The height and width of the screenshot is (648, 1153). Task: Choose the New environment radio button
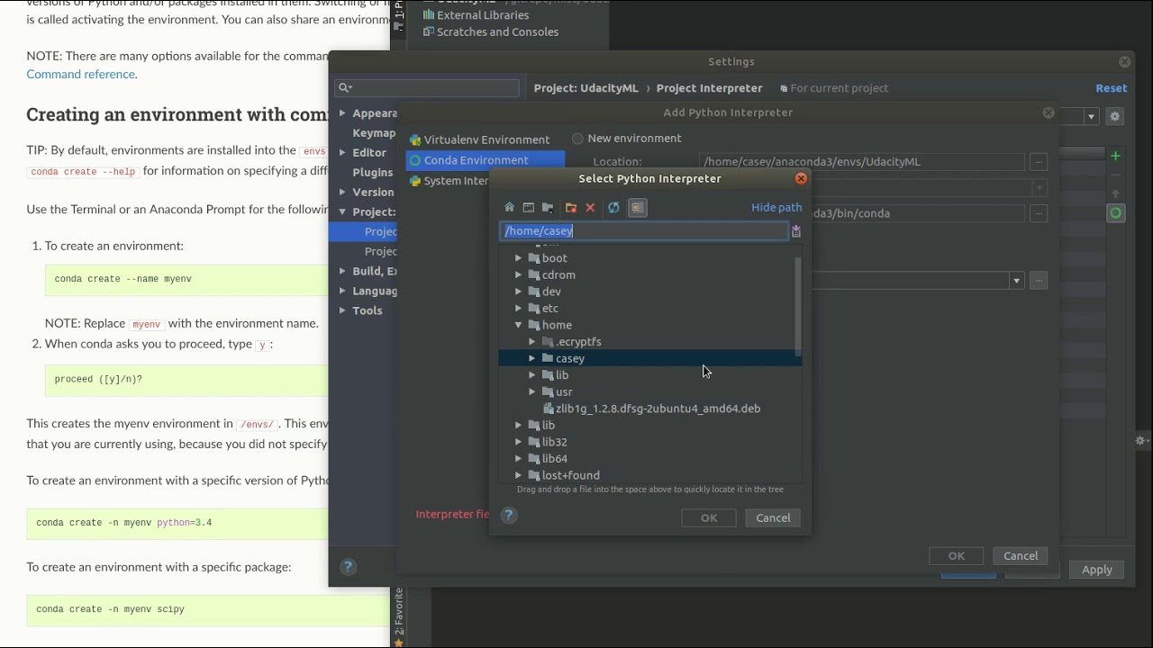tap(577, 139)
